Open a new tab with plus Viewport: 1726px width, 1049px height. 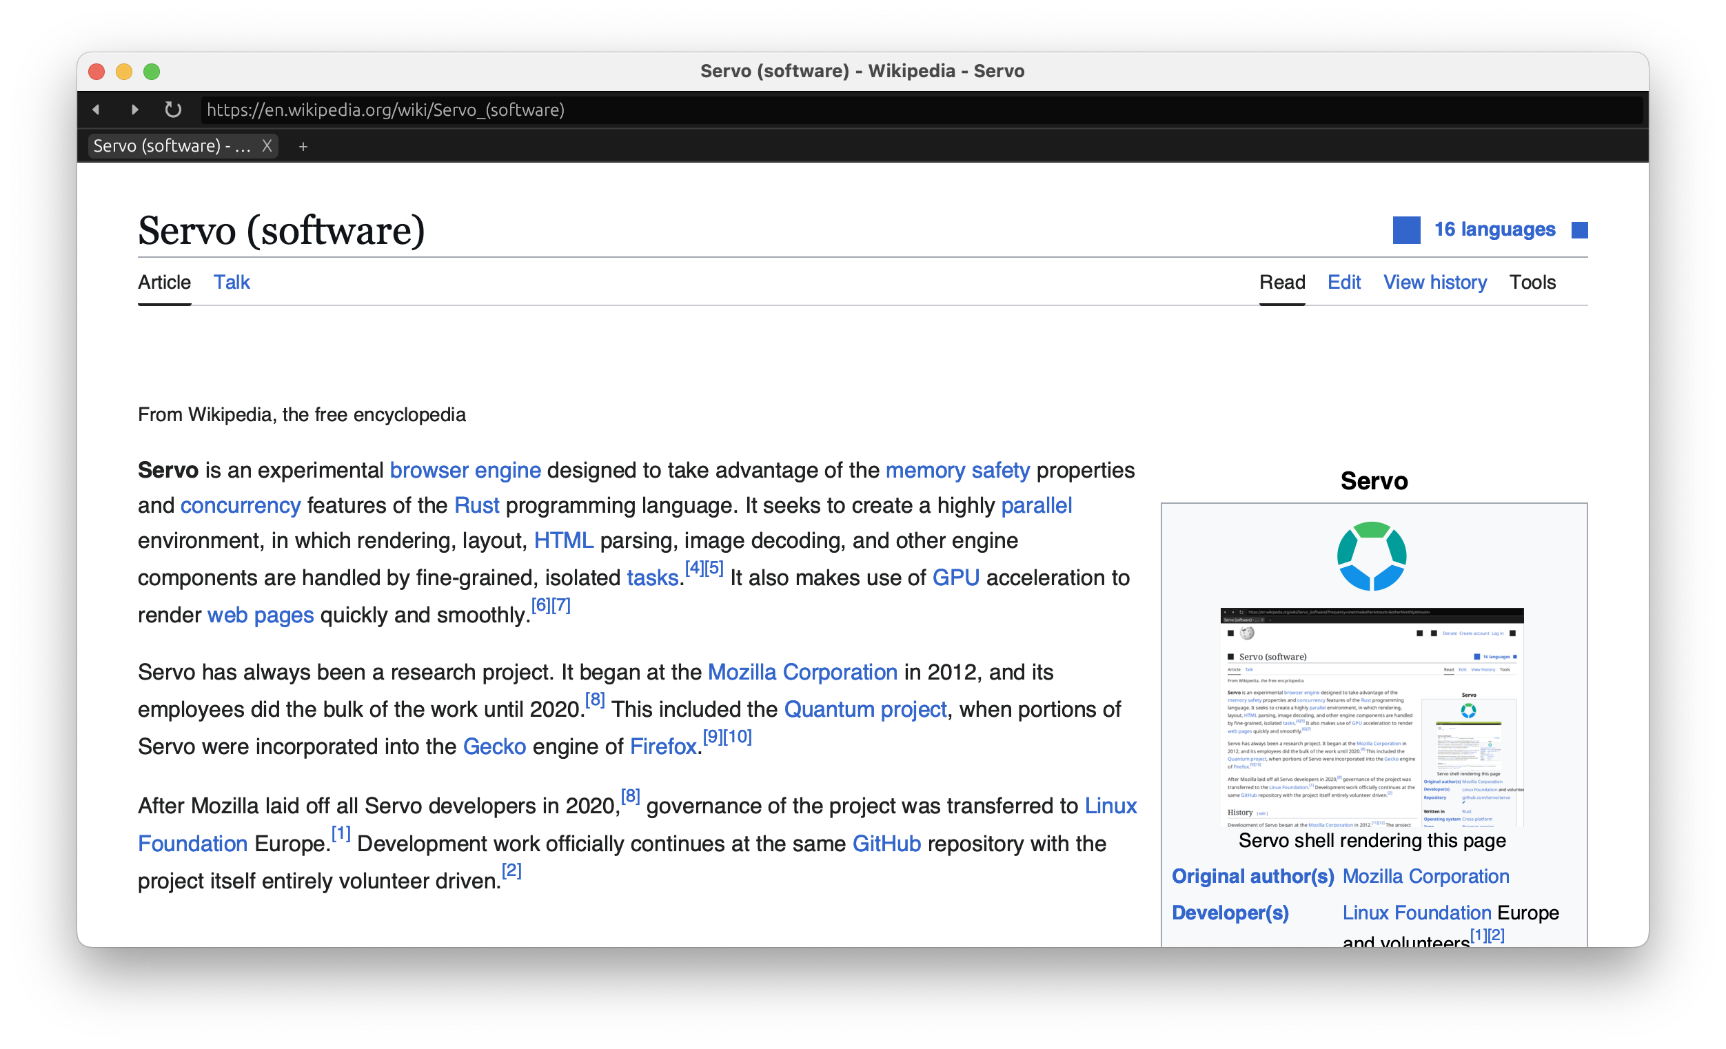(x=303, y=146)
